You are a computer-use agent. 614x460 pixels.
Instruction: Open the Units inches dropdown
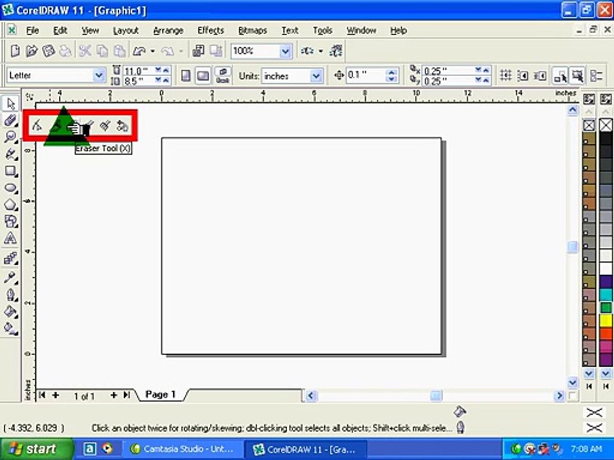(315, 76)
